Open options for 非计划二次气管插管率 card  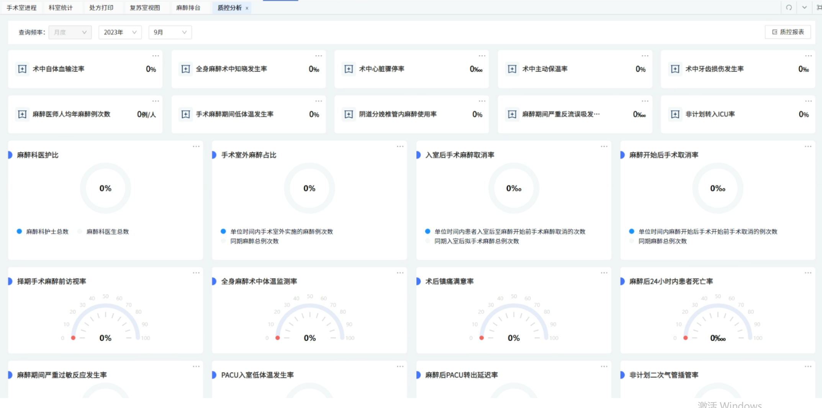[808, 366]
